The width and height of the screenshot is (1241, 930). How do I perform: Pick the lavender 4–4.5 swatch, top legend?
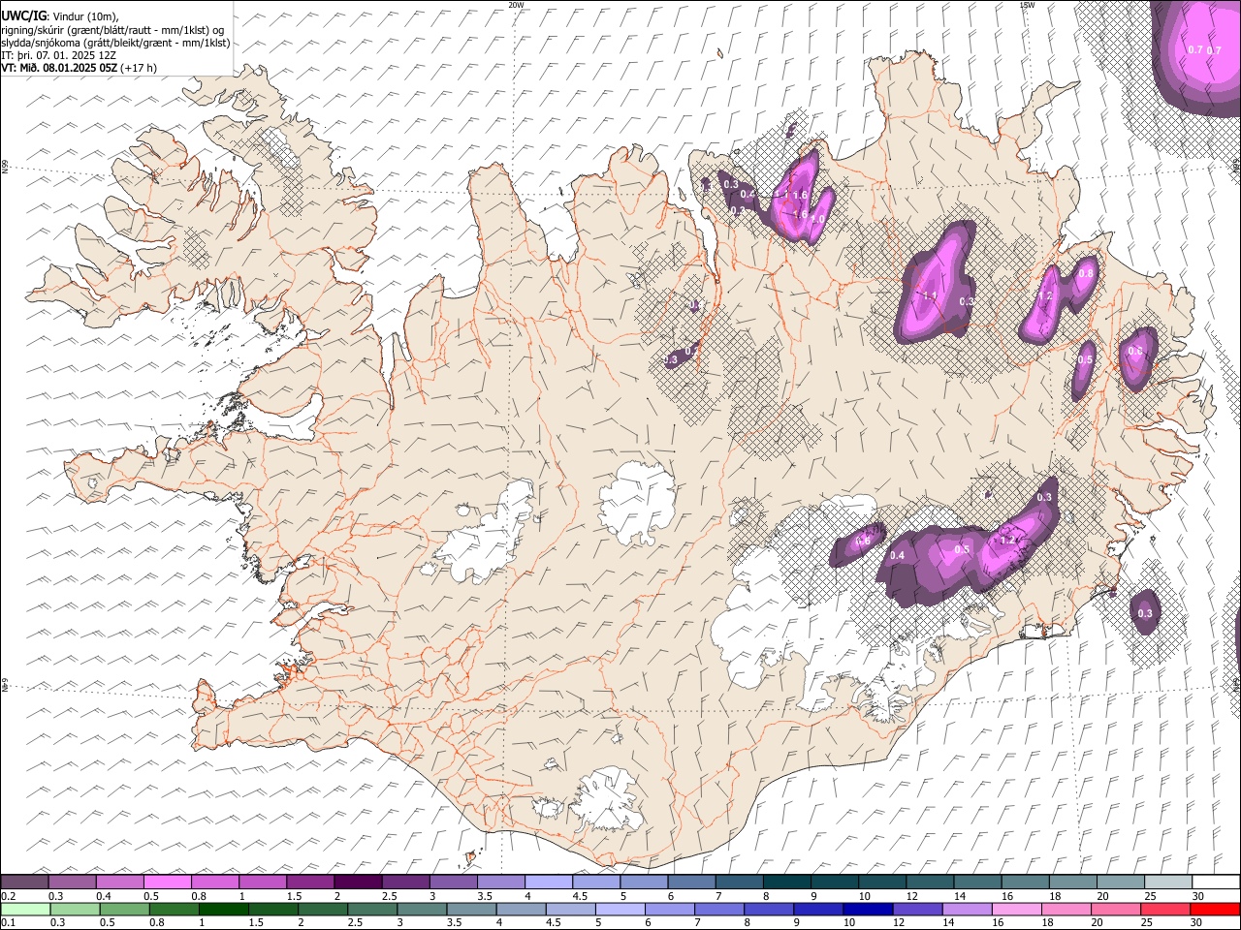click(548, 883)
